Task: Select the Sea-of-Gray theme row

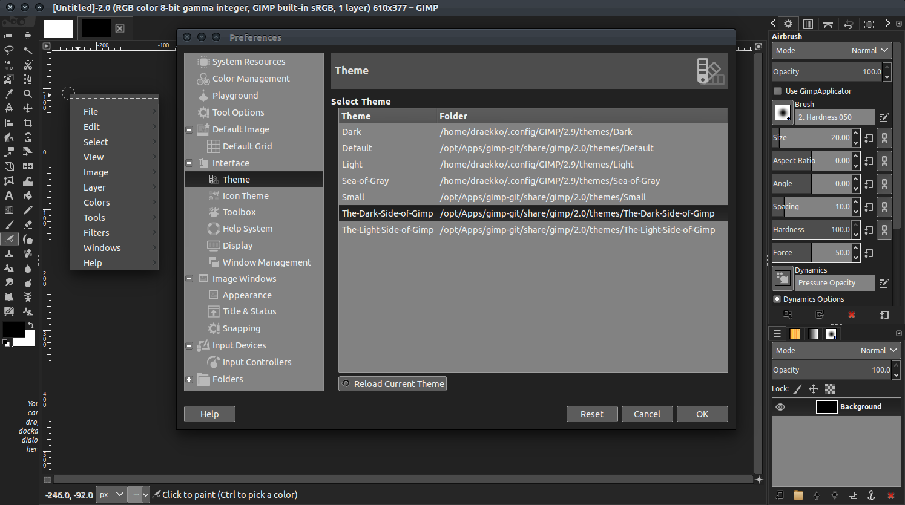Action: (x=533, y=181)
